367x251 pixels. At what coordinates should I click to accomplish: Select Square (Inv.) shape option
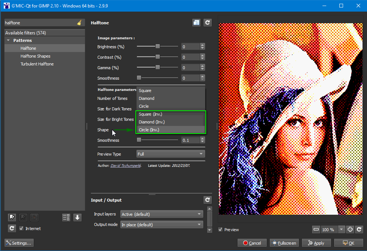click(x=171, y=114)
